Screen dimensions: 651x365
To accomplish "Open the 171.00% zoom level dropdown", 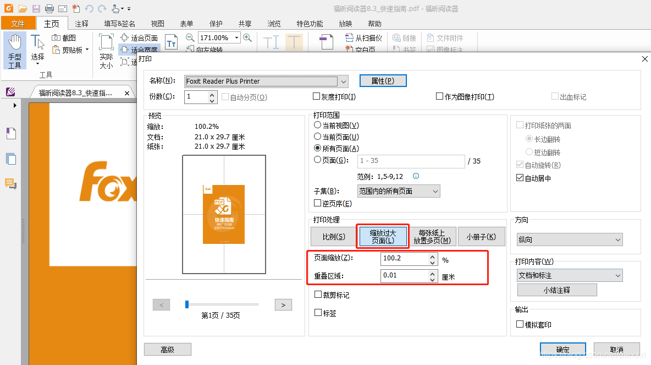I will [x=236, y=38].
